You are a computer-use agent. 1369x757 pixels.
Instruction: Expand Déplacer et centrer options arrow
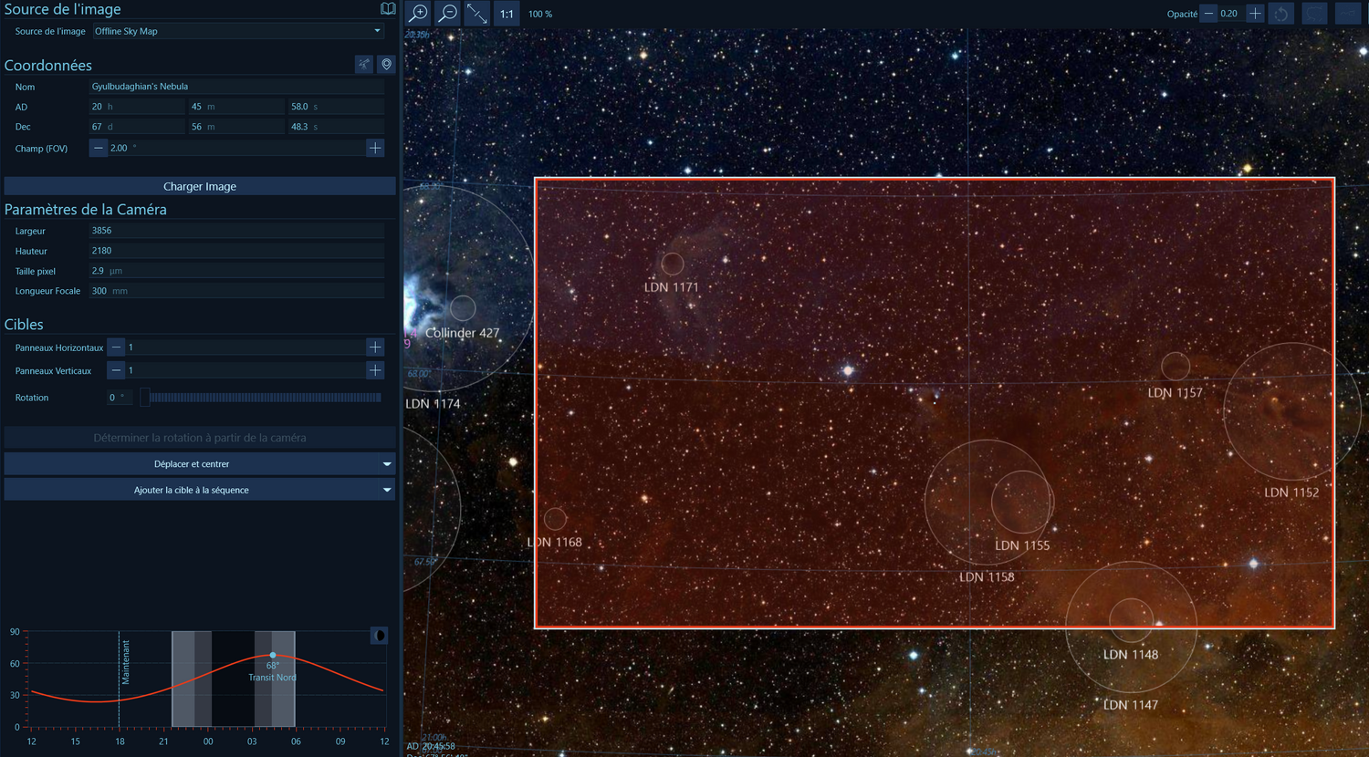pos(387,464)
